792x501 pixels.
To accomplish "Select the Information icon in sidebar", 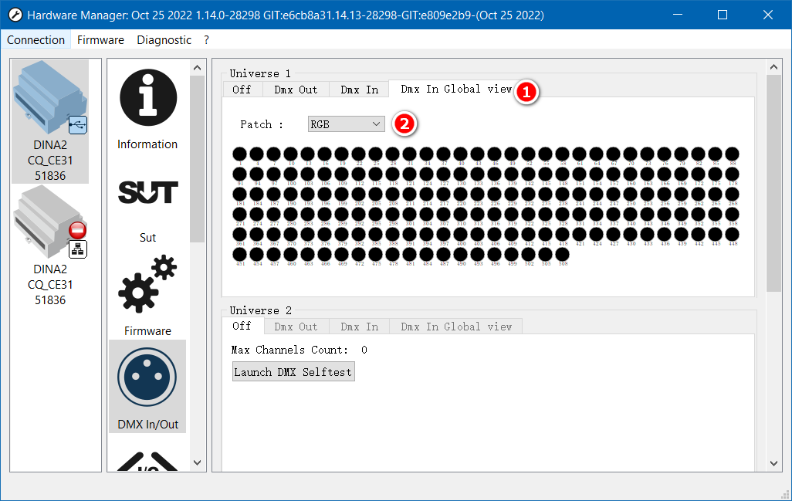I will pos(147,99).
